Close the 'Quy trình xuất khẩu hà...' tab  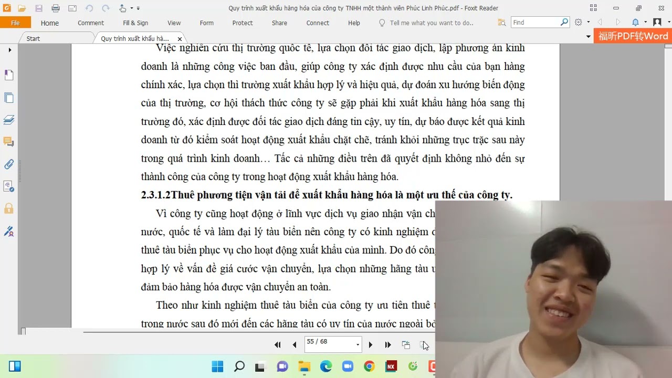pyautogui.click(x=180, y=39)
